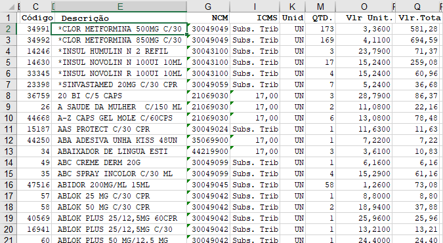
Task: Click the 'NCM' header cell
Action: coord(208,18)
